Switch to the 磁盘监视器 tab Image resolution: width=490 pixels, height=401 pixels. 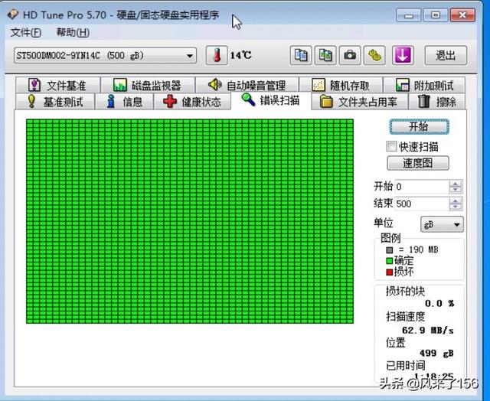(148, 85)
